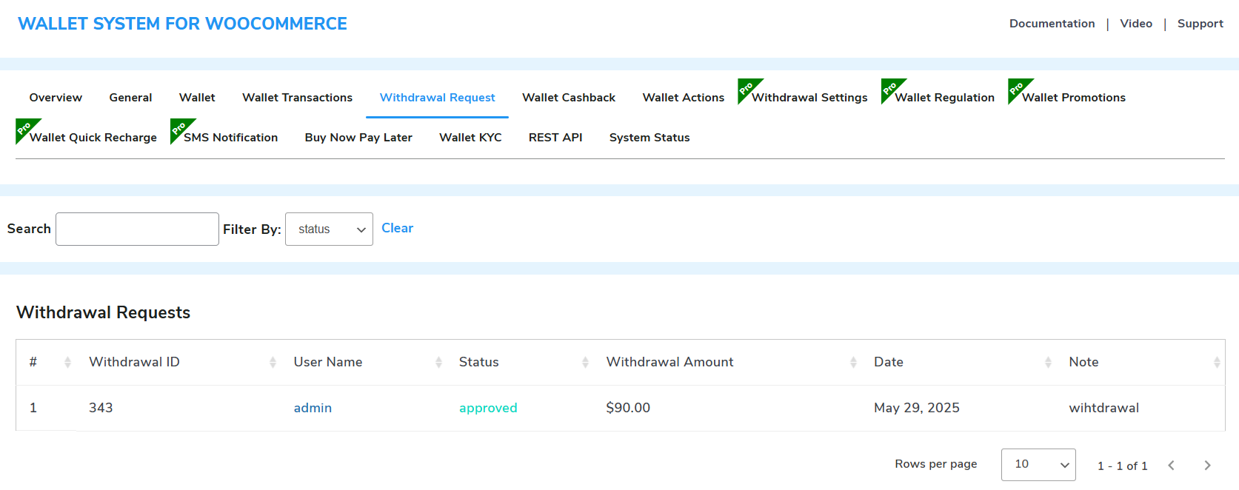View System Status tab
The image size is (1239, 490).
(649, 138)
